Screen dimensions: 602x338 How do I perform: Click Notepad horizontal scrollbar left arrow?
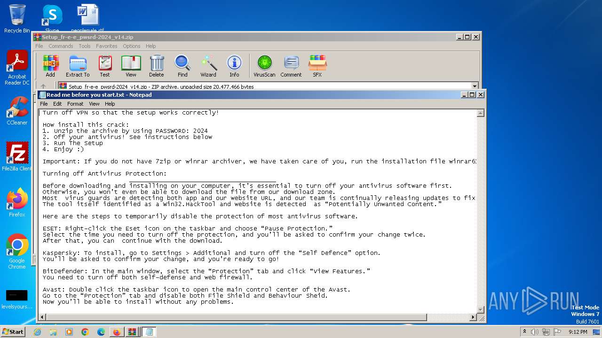pyautogui.click(x=43, y=317)
